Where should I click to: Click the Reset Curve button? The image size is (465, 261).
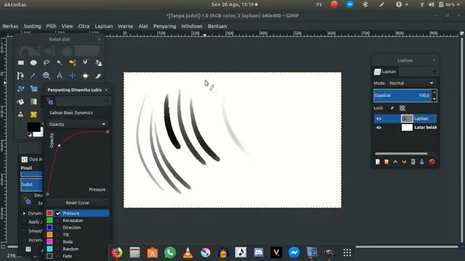pyautogui.click(x=78, y=203)
